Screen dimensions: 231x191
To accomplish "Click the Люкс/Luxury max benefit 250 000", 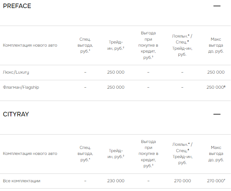I will point(216,72).
